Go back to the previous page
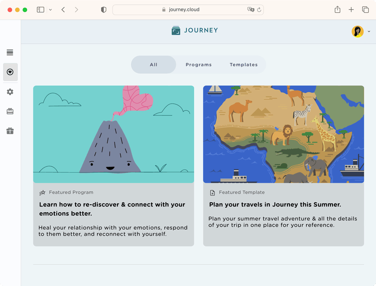 click(63, 10)
